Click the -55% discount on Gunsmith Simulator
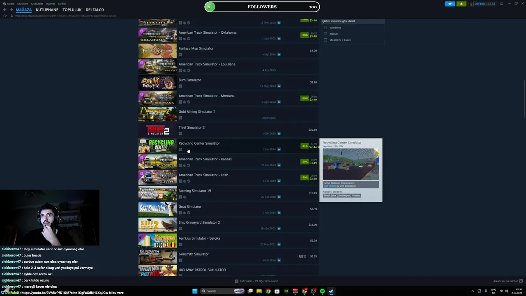The height and width of the screenshot is (296, 526). pos(302,257)
